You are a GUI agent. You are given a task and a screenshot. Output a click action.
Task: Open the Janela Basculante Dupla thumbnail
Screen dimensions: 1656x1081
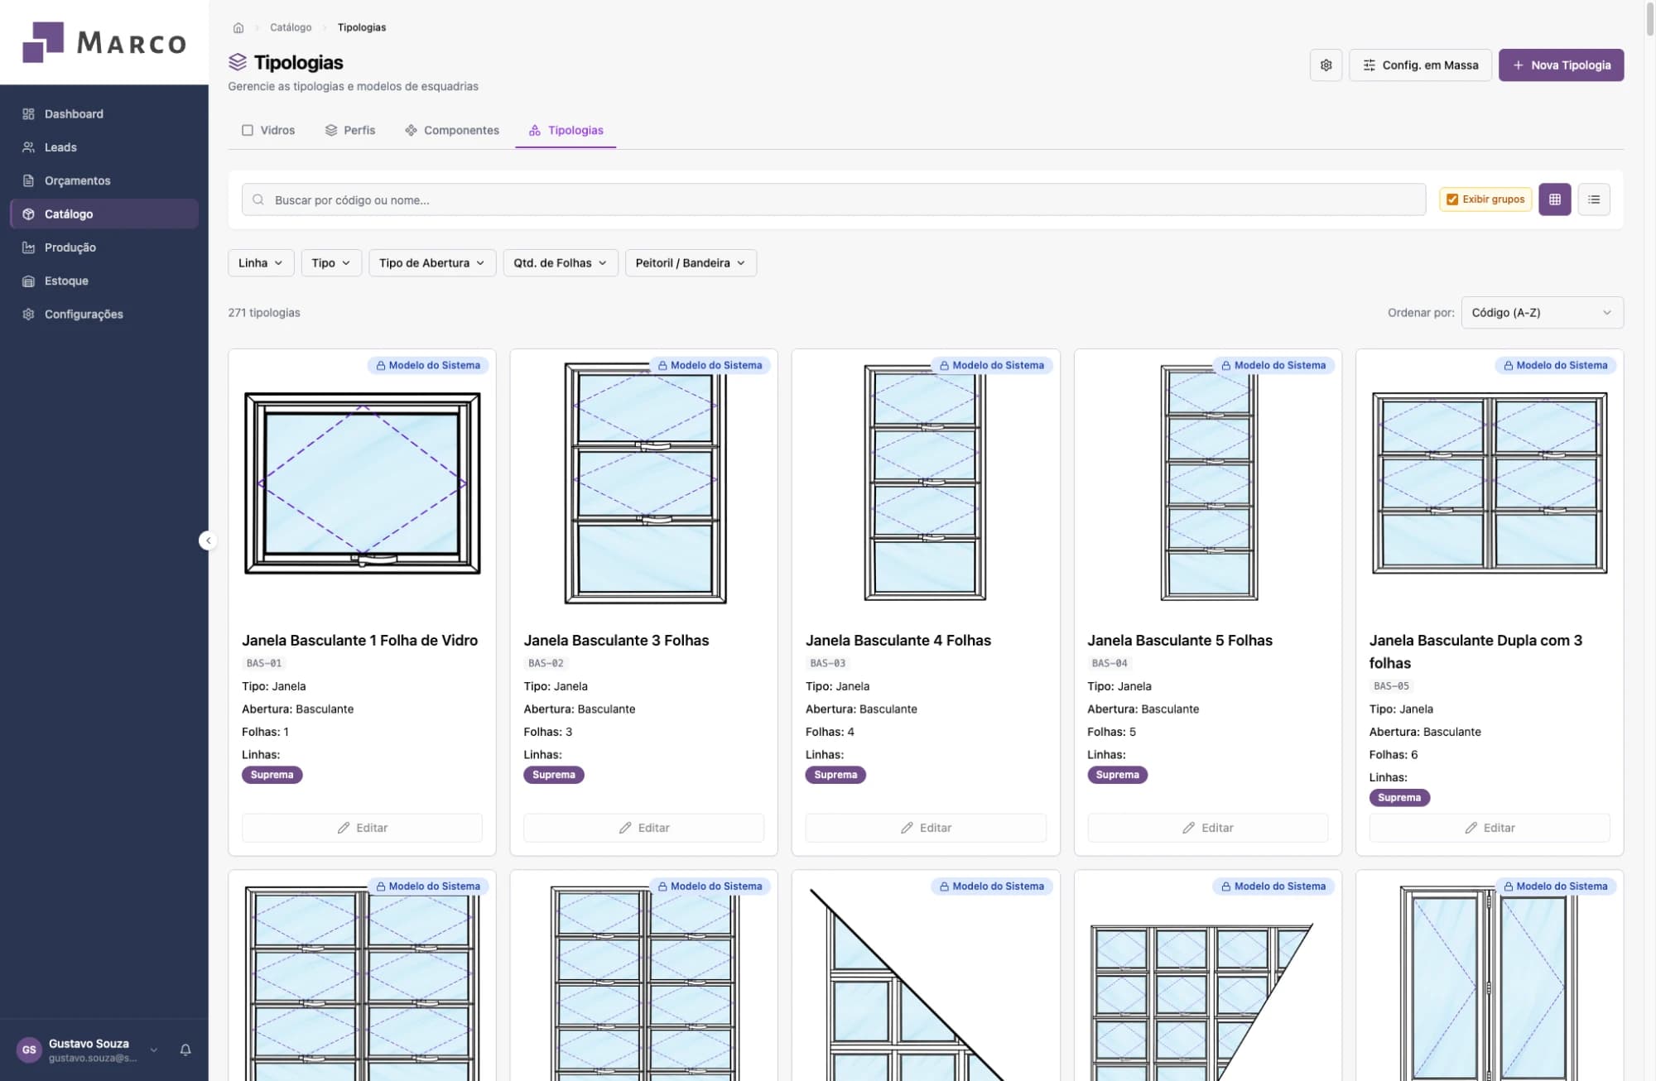click(x=1490, y=483)
